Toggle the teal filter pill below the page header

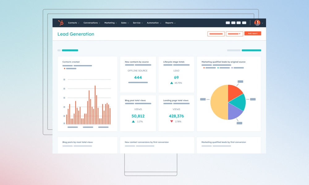(x=70, y=50)
